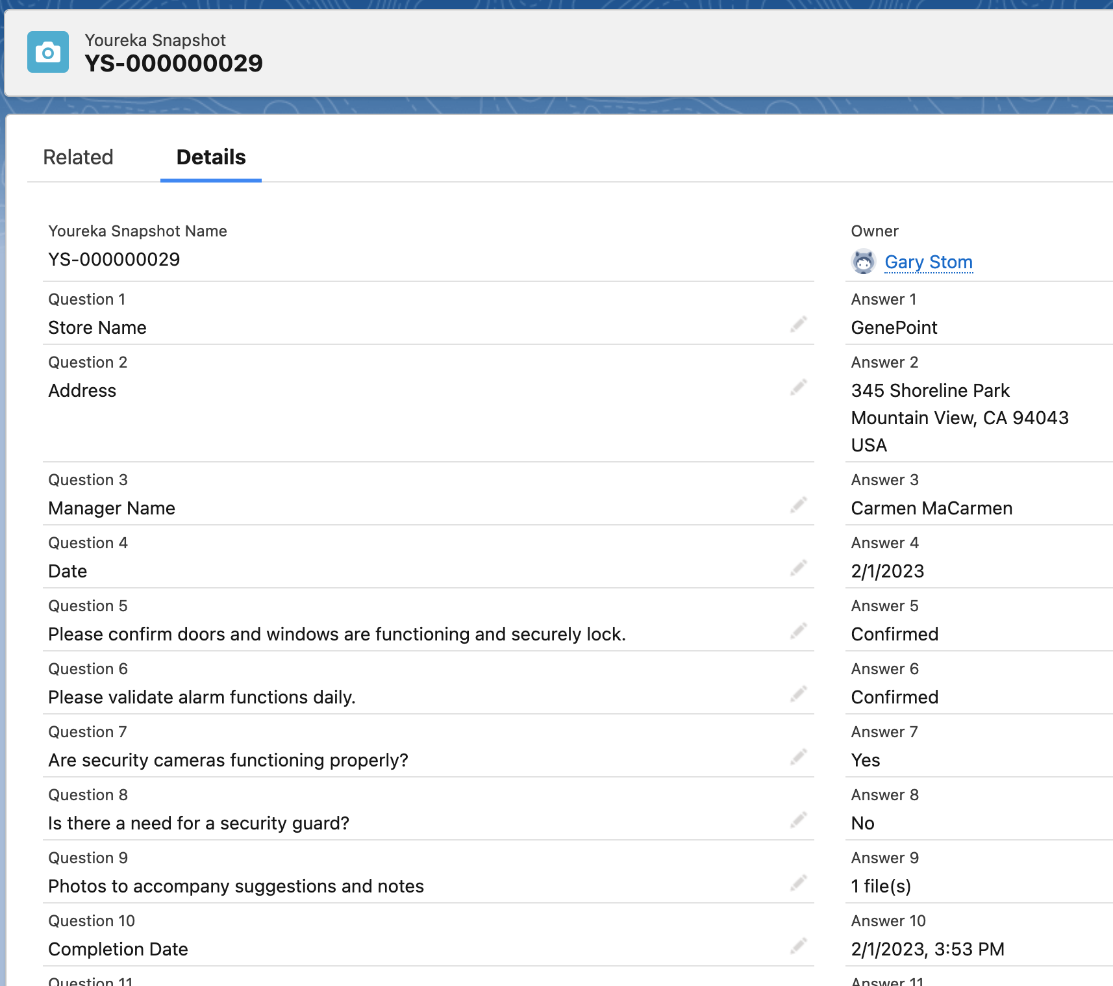Click 'Manager Name' question text

click(112, 509)
